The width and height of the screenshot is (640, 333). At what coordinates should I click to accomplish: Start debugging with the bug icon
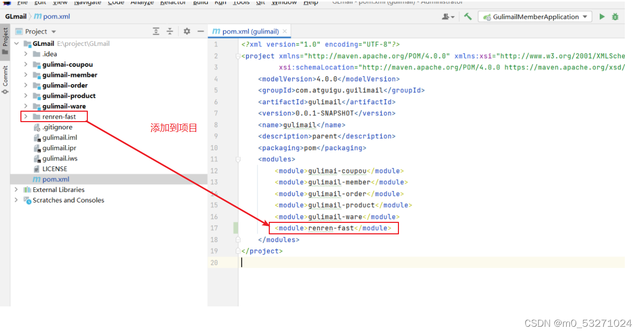pos(615,17)
